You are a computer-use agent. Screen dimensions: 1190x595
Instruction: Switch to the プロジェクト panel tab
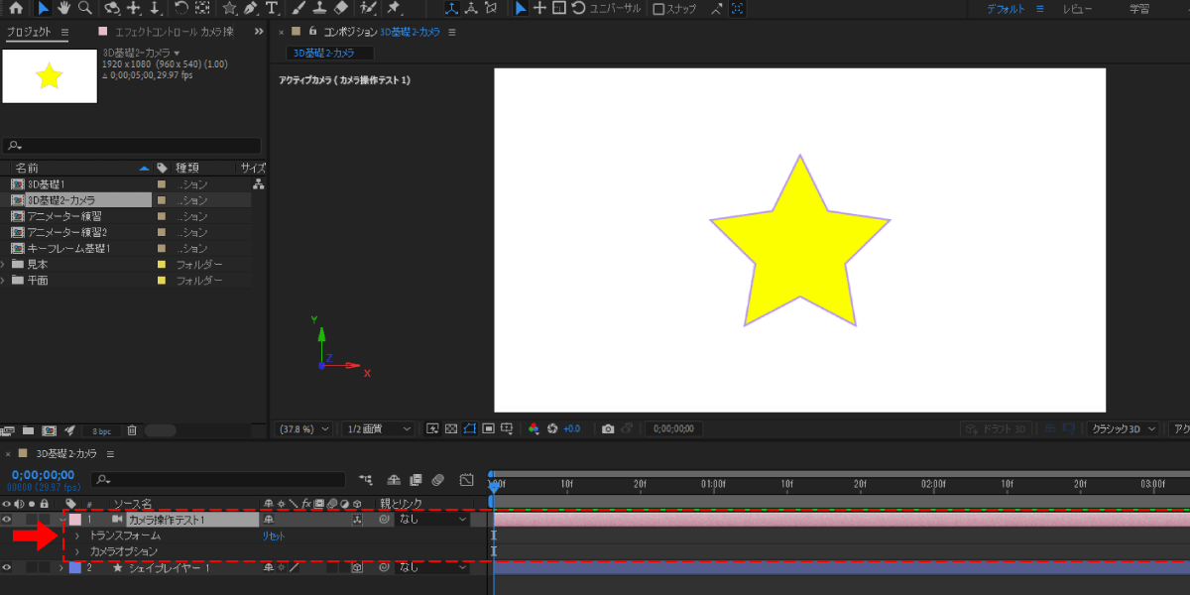click(x=29, y=32)
